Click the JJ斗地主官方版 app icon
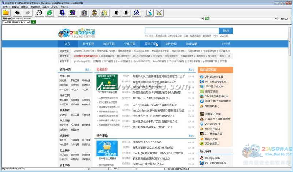 point(202,134)
